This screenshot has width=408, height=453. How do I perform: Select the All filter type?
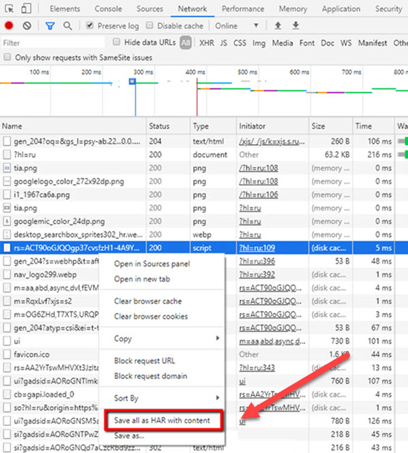186,43
